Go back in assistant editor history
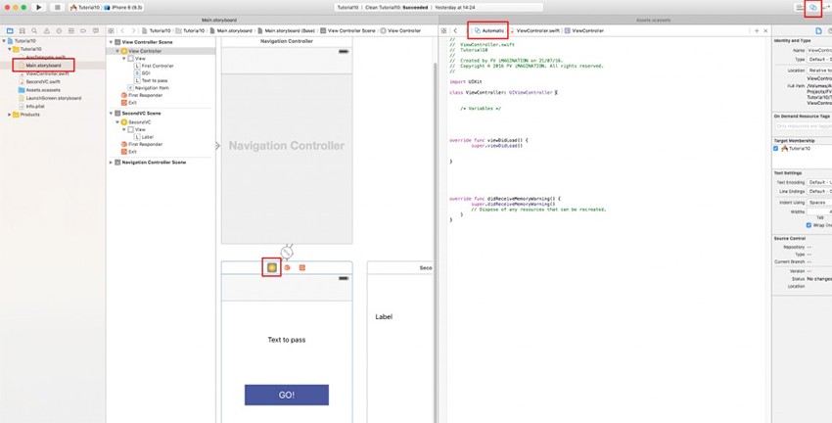This screenshot has width=832, height=423. (x=456, y=30)
